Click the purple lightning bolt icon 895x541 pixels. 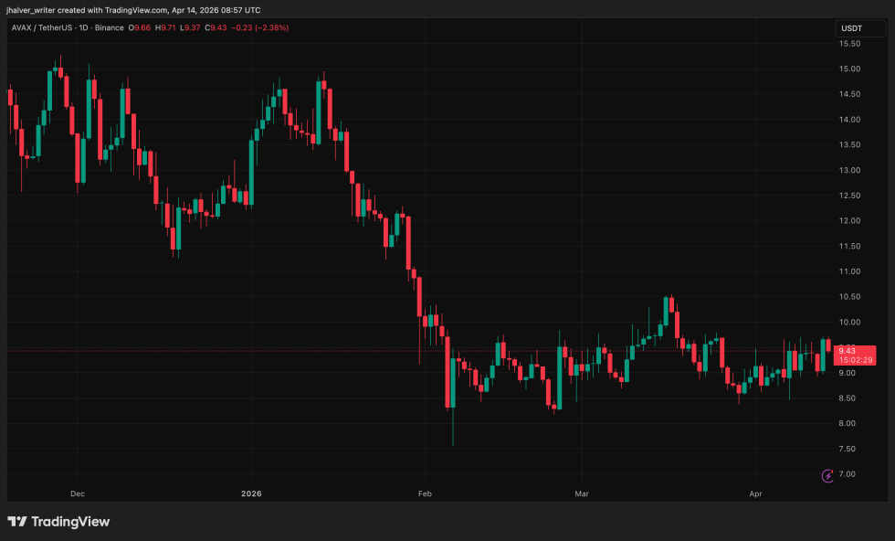(827, 475)
